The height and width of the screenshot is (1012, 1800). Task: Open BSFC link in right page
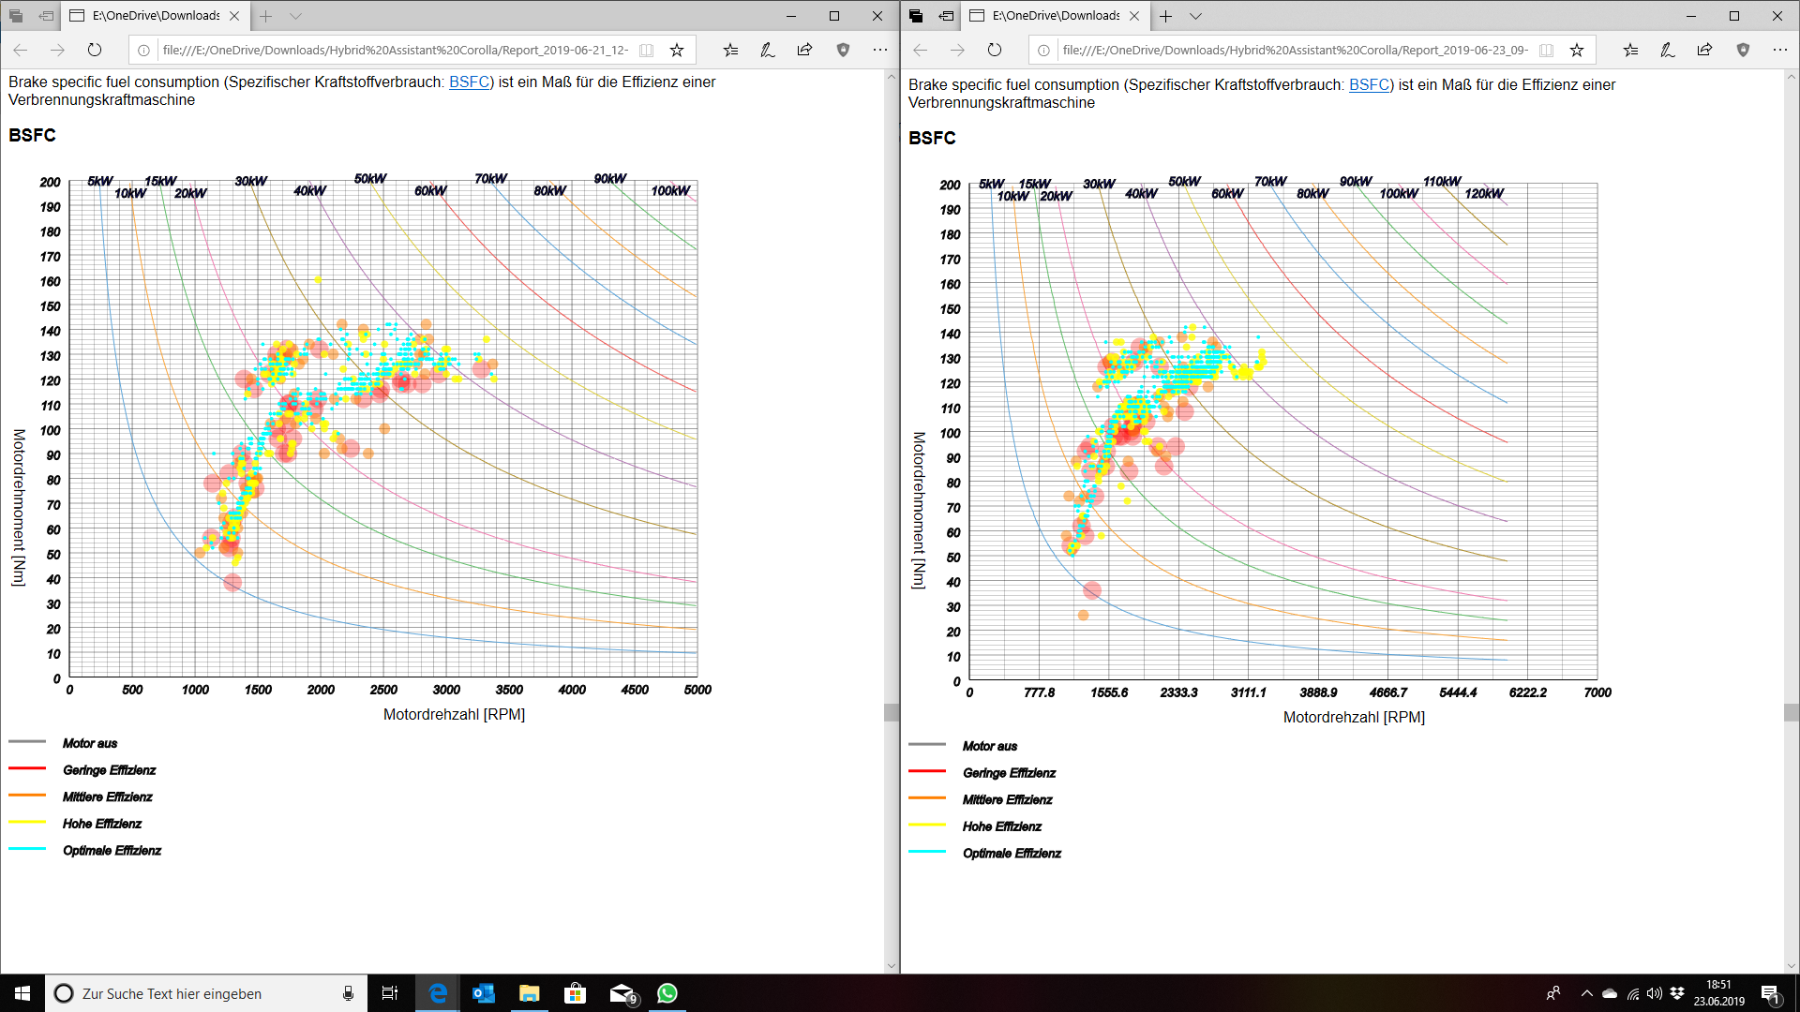tap(1369, 85)
